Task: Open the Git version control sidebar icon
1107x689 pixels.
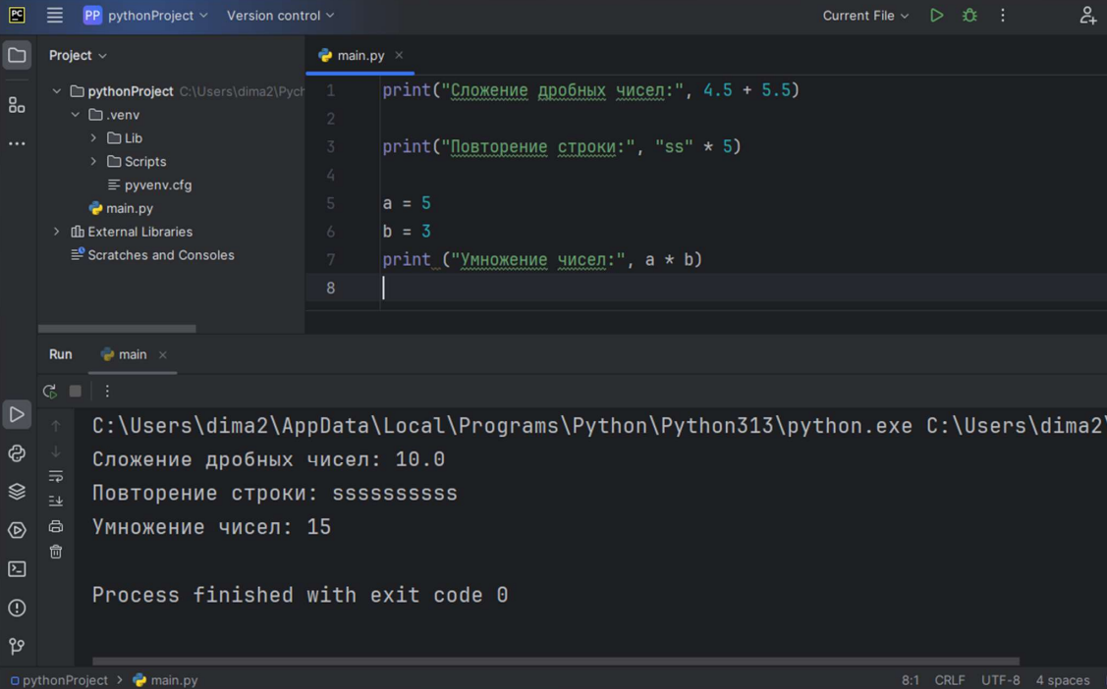Action: click(x=17, y=646)
